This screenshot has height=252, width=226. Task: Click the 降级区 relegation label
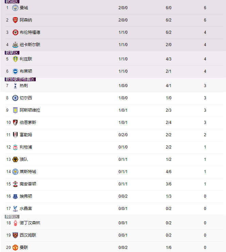coord(12,216)
